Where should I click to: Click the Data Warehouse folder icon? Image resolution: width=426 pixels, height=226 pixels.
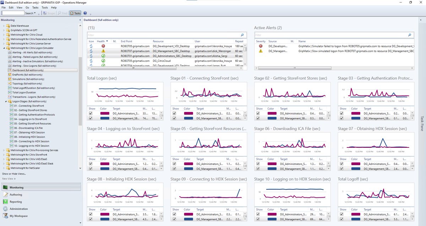[8, 26]
